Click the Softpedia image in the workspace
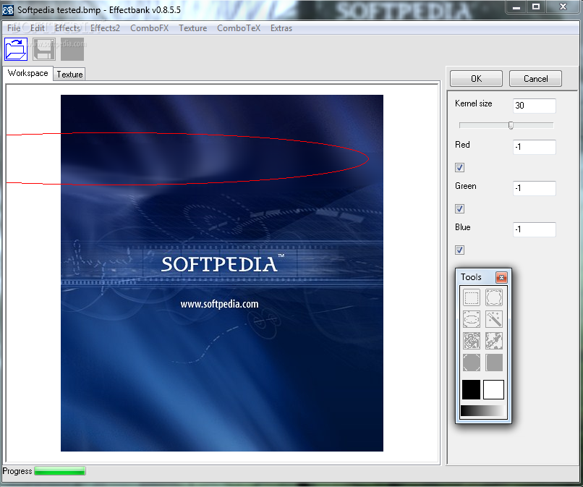Image resolution: width=583 pixels, height=487 pixels. (x=222, y=273)
